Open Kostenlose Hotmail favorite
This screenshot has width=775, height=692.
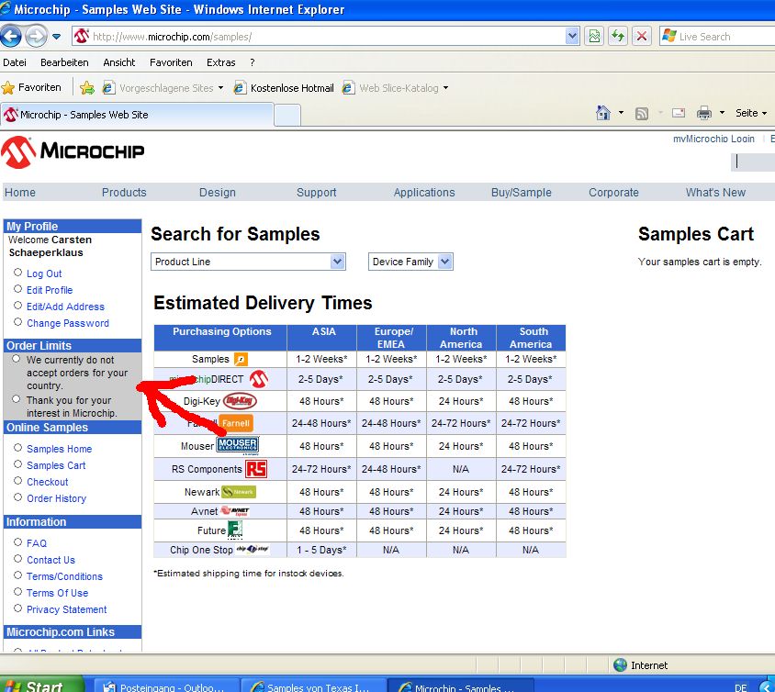(285, 88)
